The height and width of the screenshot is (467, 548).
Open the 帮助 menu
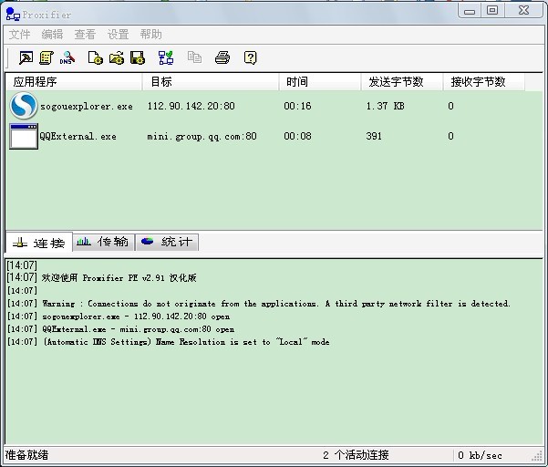click(150, 35)
